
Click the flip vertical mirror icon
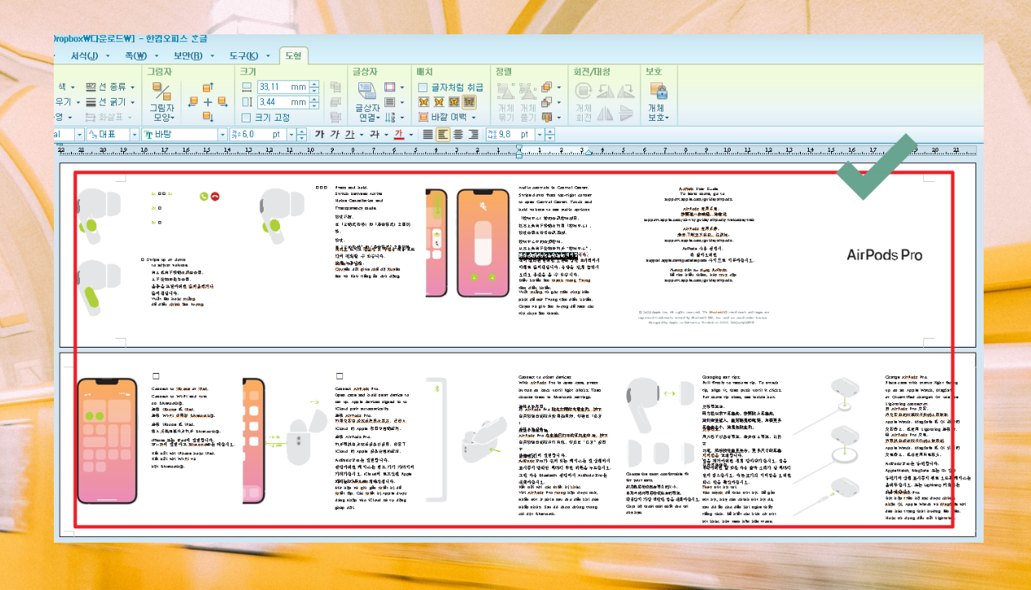(x=627, y=113)
